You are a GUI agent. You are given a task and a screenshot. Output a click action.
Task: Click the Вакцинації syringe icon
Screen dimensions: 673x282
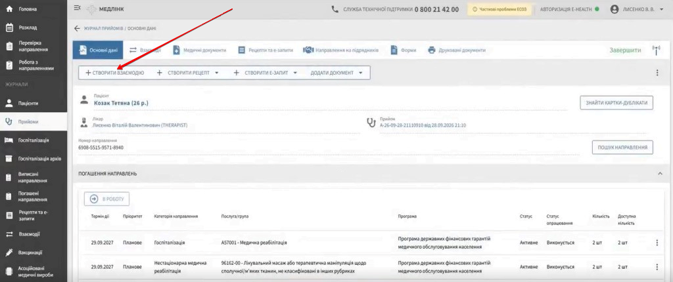(9, 252)
